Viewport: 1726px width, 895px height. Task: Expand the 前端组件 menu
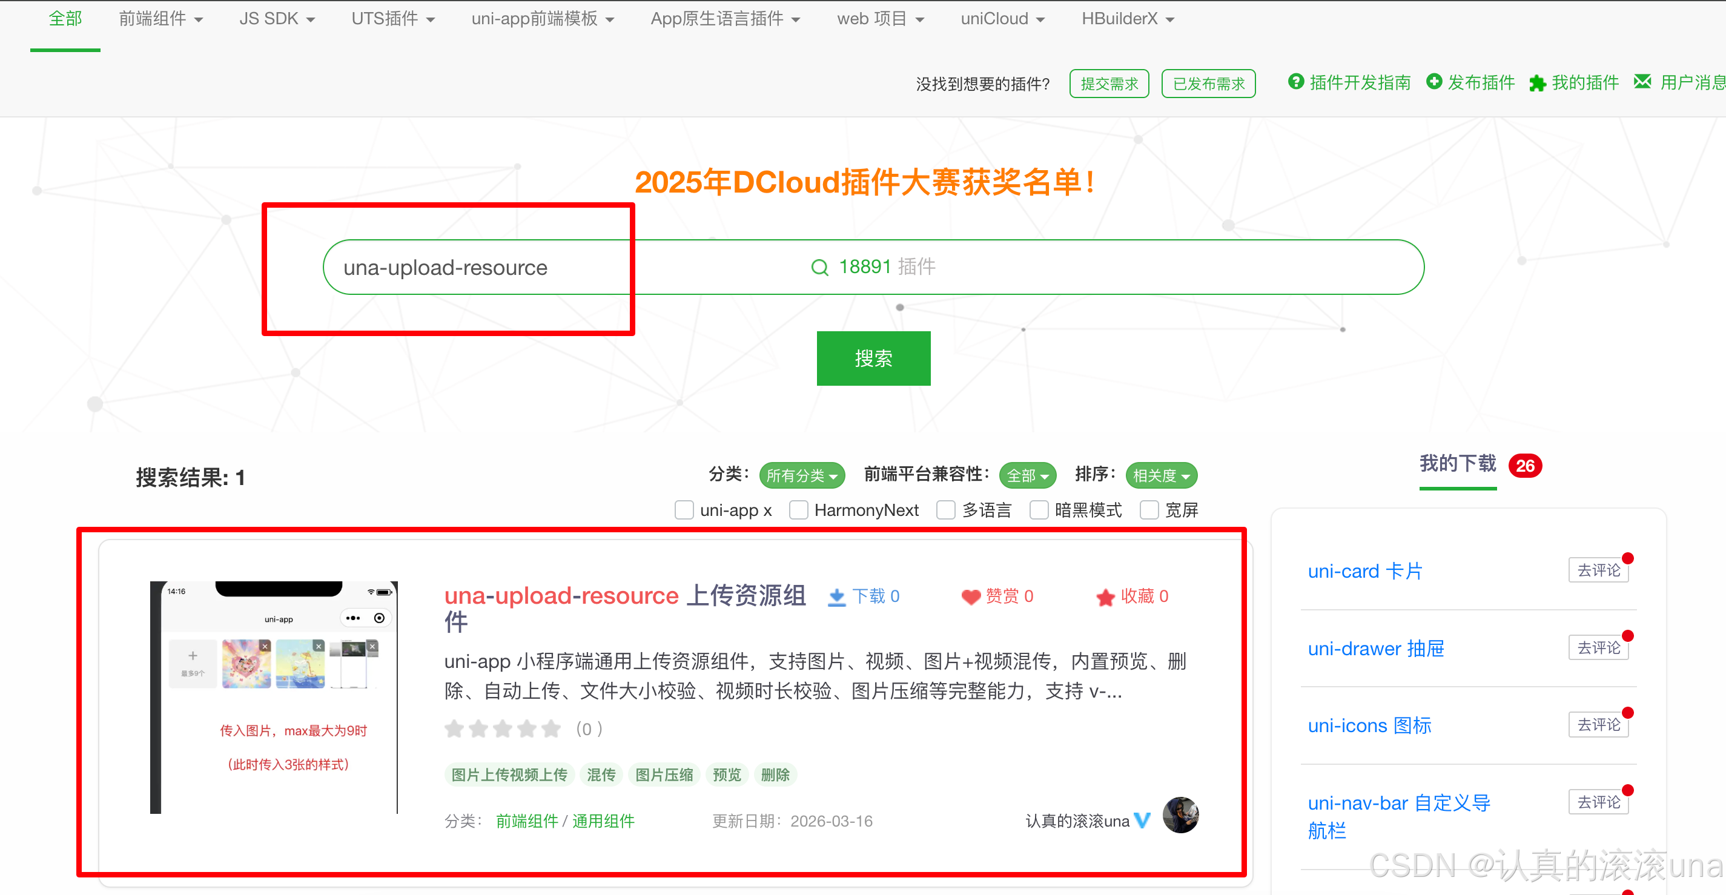tap(161, 19)
